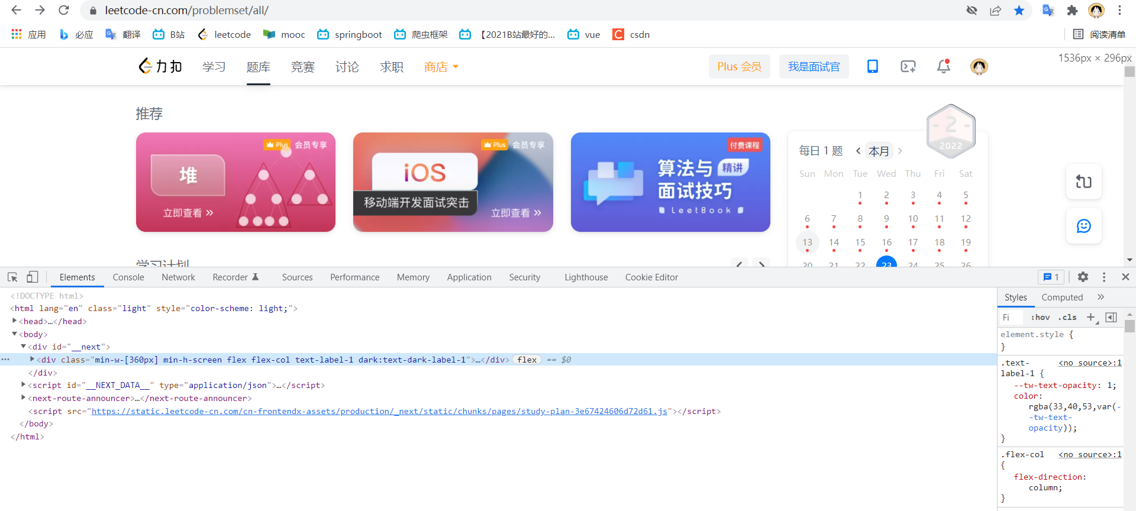Viewport: 1136px width, 511px height.
Task: Open the iOS 移动端开发面试突击 card
Action: (453, 182)
